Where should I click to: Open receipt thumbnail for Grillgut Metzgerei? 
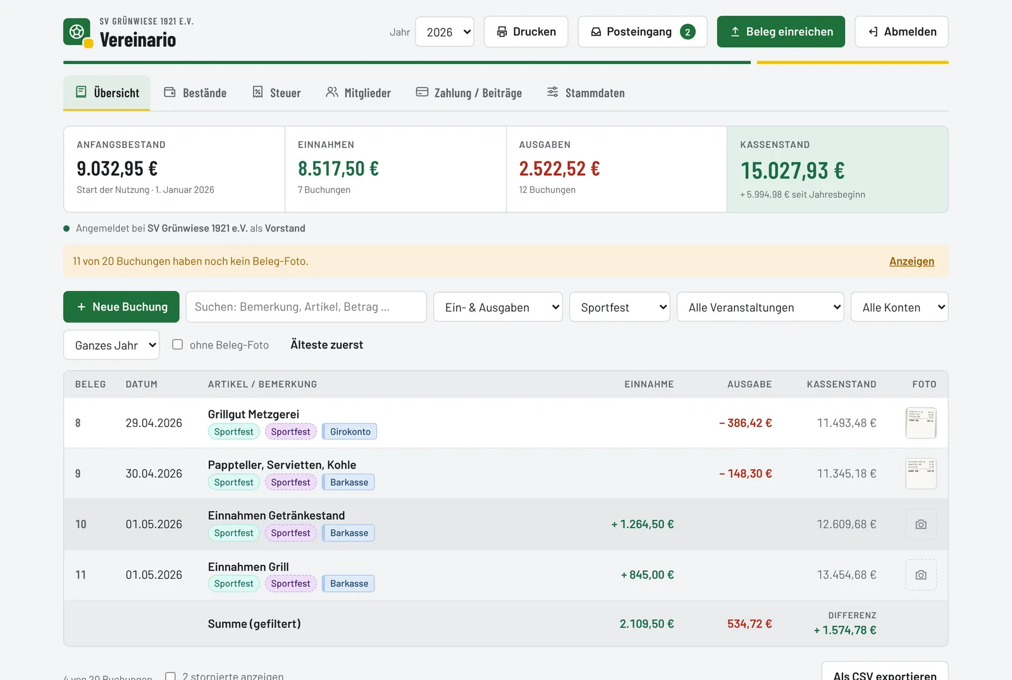click(x=921, y=423)
